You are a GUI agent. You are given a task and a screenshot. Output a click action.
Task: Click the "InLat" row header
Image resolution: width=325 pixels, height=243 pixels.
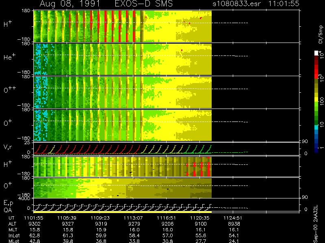(14, 235)
